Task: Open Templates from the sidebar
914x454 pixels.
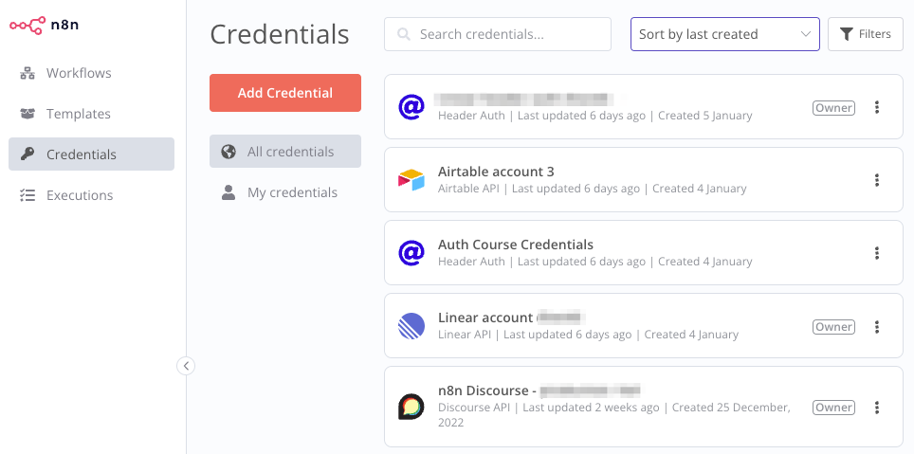Action: [x=79, y=114]
